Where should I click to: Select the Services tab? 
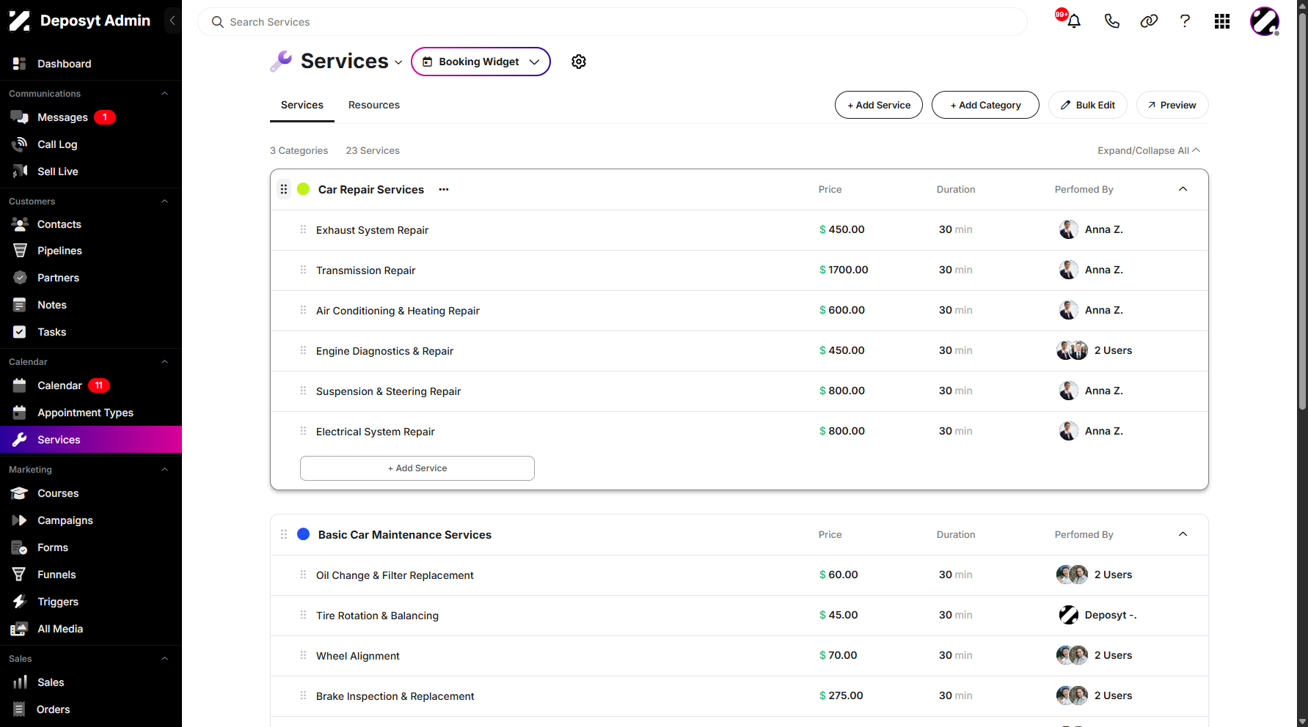(302, 105)
